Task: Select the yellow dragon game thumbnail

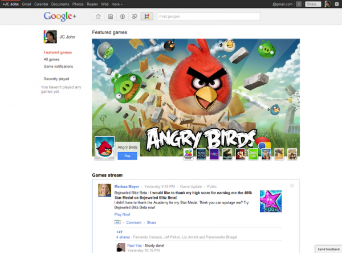Action: 279,154
